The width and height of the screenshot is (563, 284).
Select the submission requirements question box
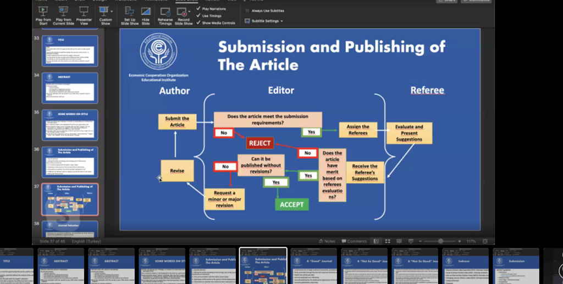(x=268, y=120)
